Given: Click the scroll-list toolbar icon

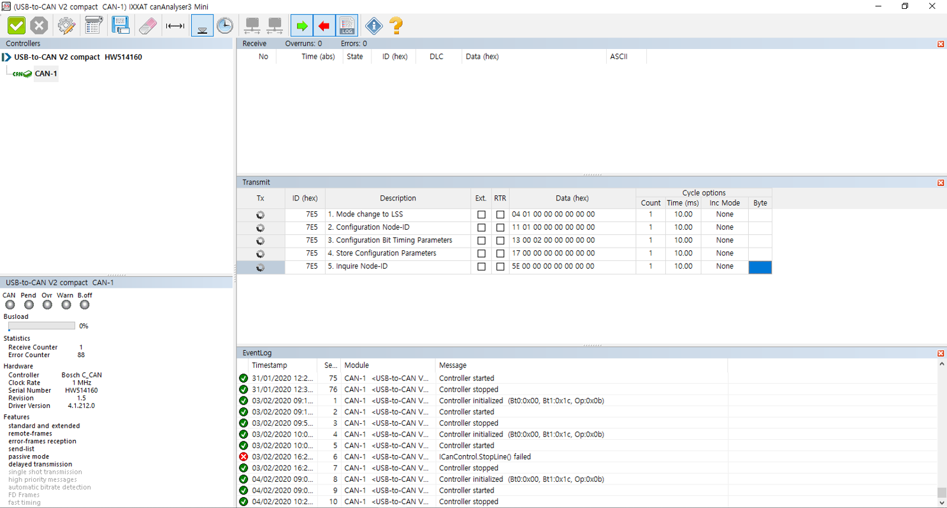Looking at the screenshot, I should pos(94,25).
